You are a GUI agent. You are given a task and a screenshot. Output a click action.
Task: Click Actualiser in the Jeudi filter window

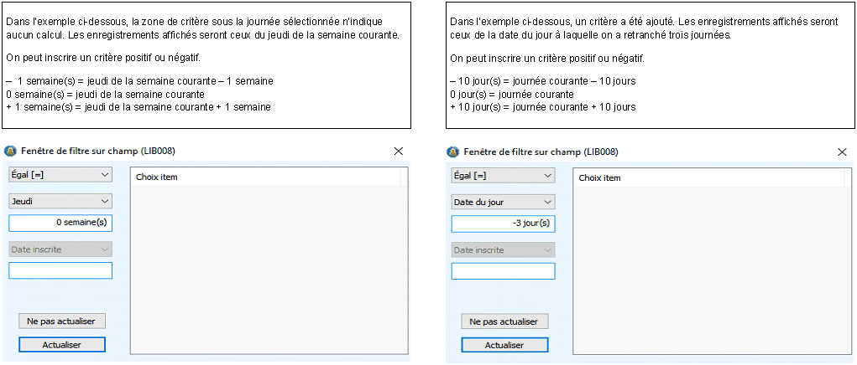pyautogui.click(x=62, y=344)
